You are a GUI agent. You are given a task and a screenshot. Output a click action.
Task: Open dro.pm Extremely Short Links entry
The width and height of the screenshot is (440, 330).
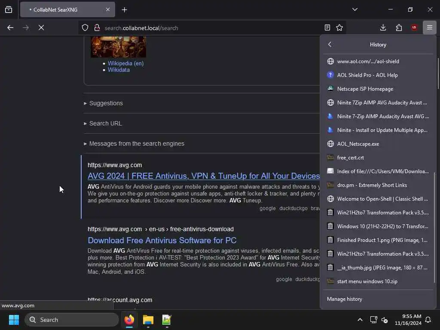coord(378,185)
